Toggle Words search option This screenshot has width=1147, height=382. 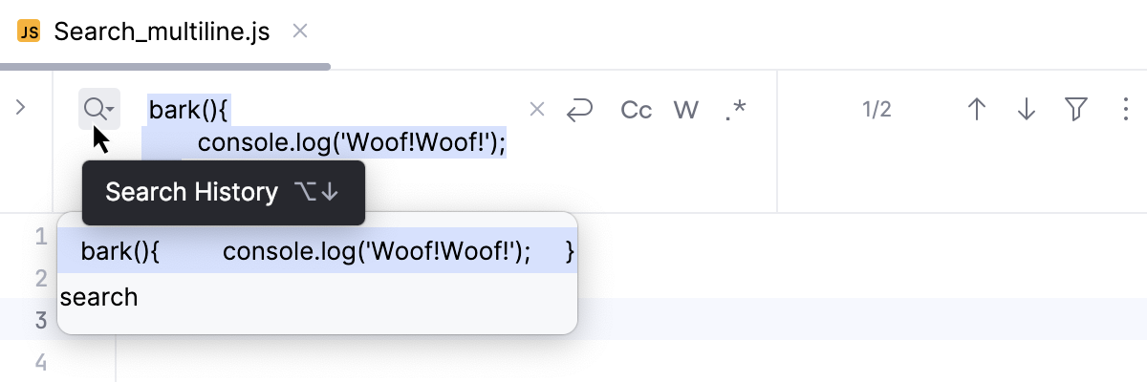685,110
